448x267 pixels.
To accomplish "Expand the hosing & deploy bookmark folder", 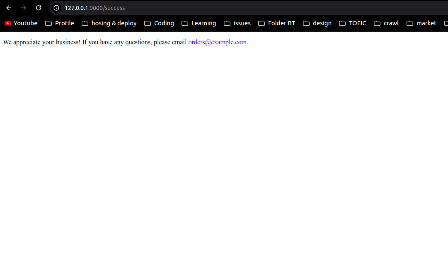I will (109, 23).
